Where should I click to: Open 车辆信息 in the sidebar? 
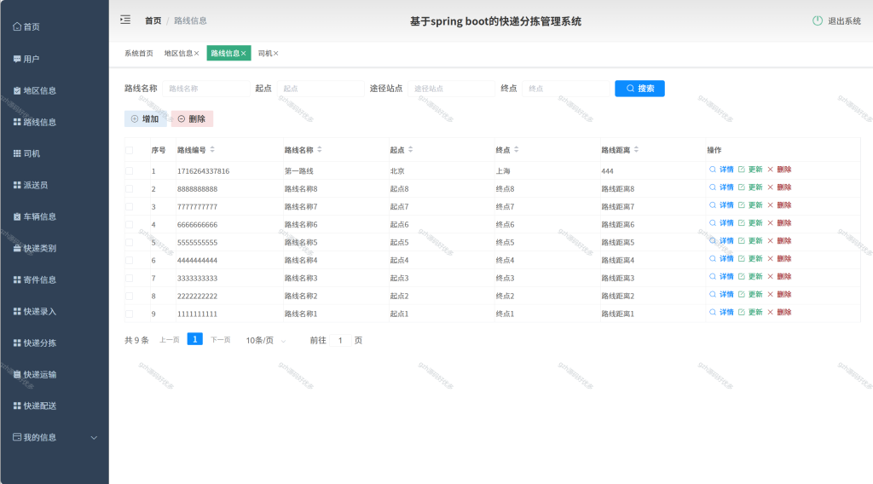[34, 216]
